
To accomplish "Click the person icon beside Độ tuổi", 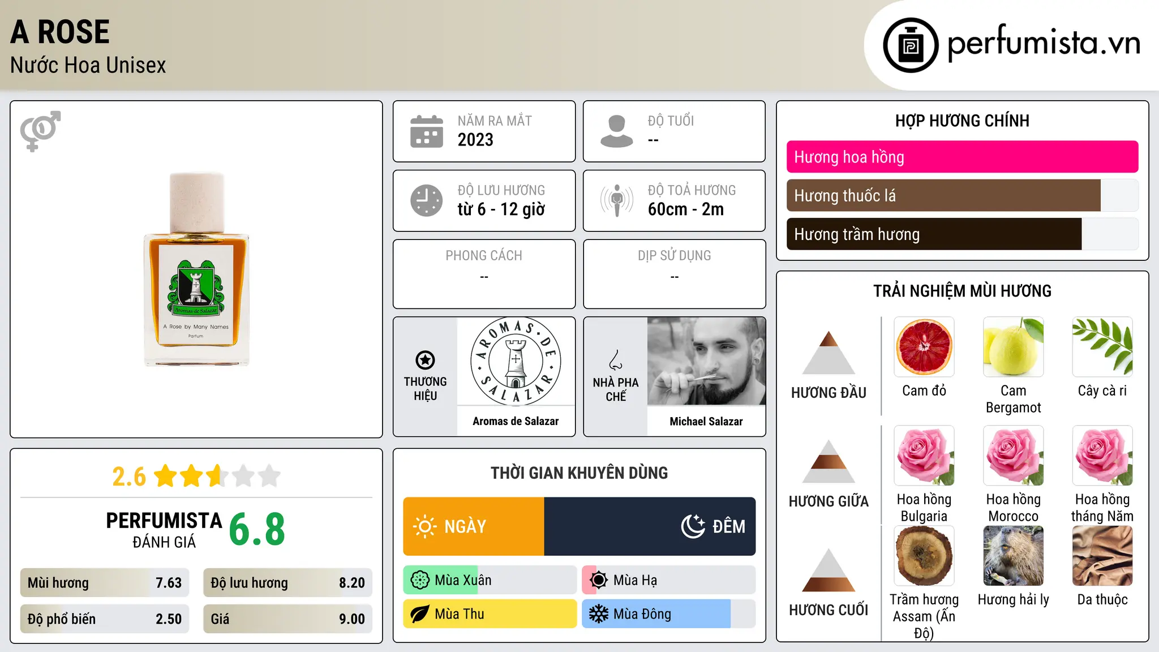I will point(617,131).
